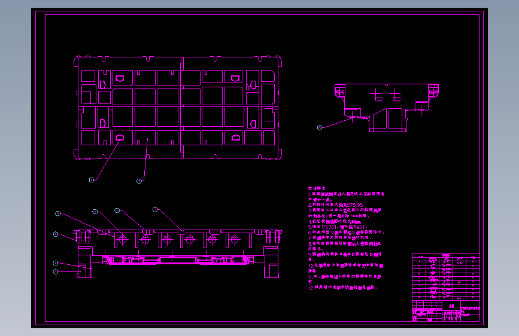The image size is (519, 336).
Task: Pick the uppermost-left balloon above the front view
Action: click(58, 213)
